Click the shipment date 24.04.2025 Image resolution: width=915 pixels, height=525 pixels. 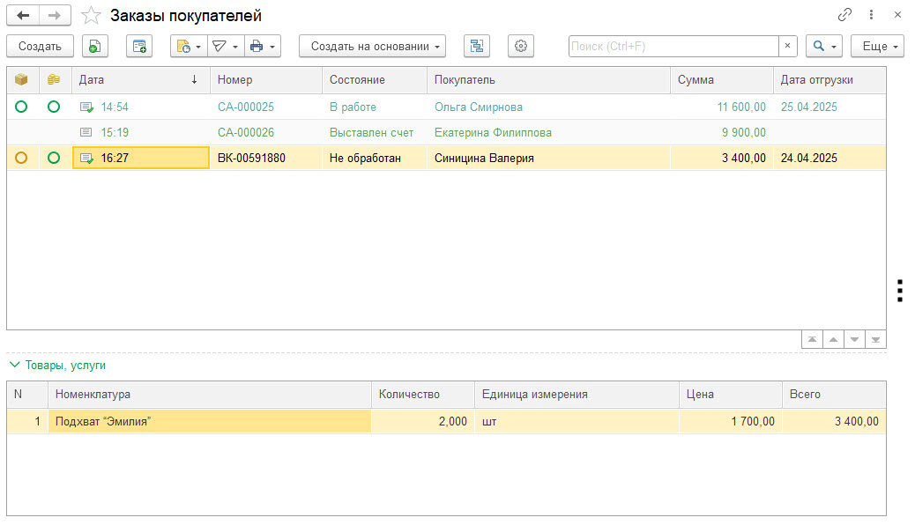click(x=809, y=158)
